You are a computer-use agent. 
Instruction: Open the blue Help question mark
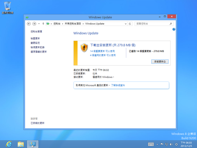174,29
